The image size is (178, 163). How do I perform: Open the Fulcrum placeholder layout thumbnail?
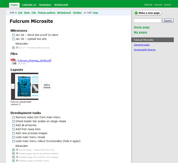click(25, 86)
